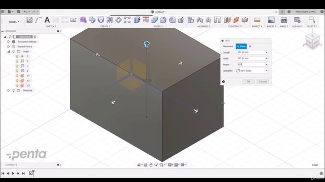Viewport: 325px width, 182px height.
Task: Expand the Document Settings node
Action: (9, 41)
